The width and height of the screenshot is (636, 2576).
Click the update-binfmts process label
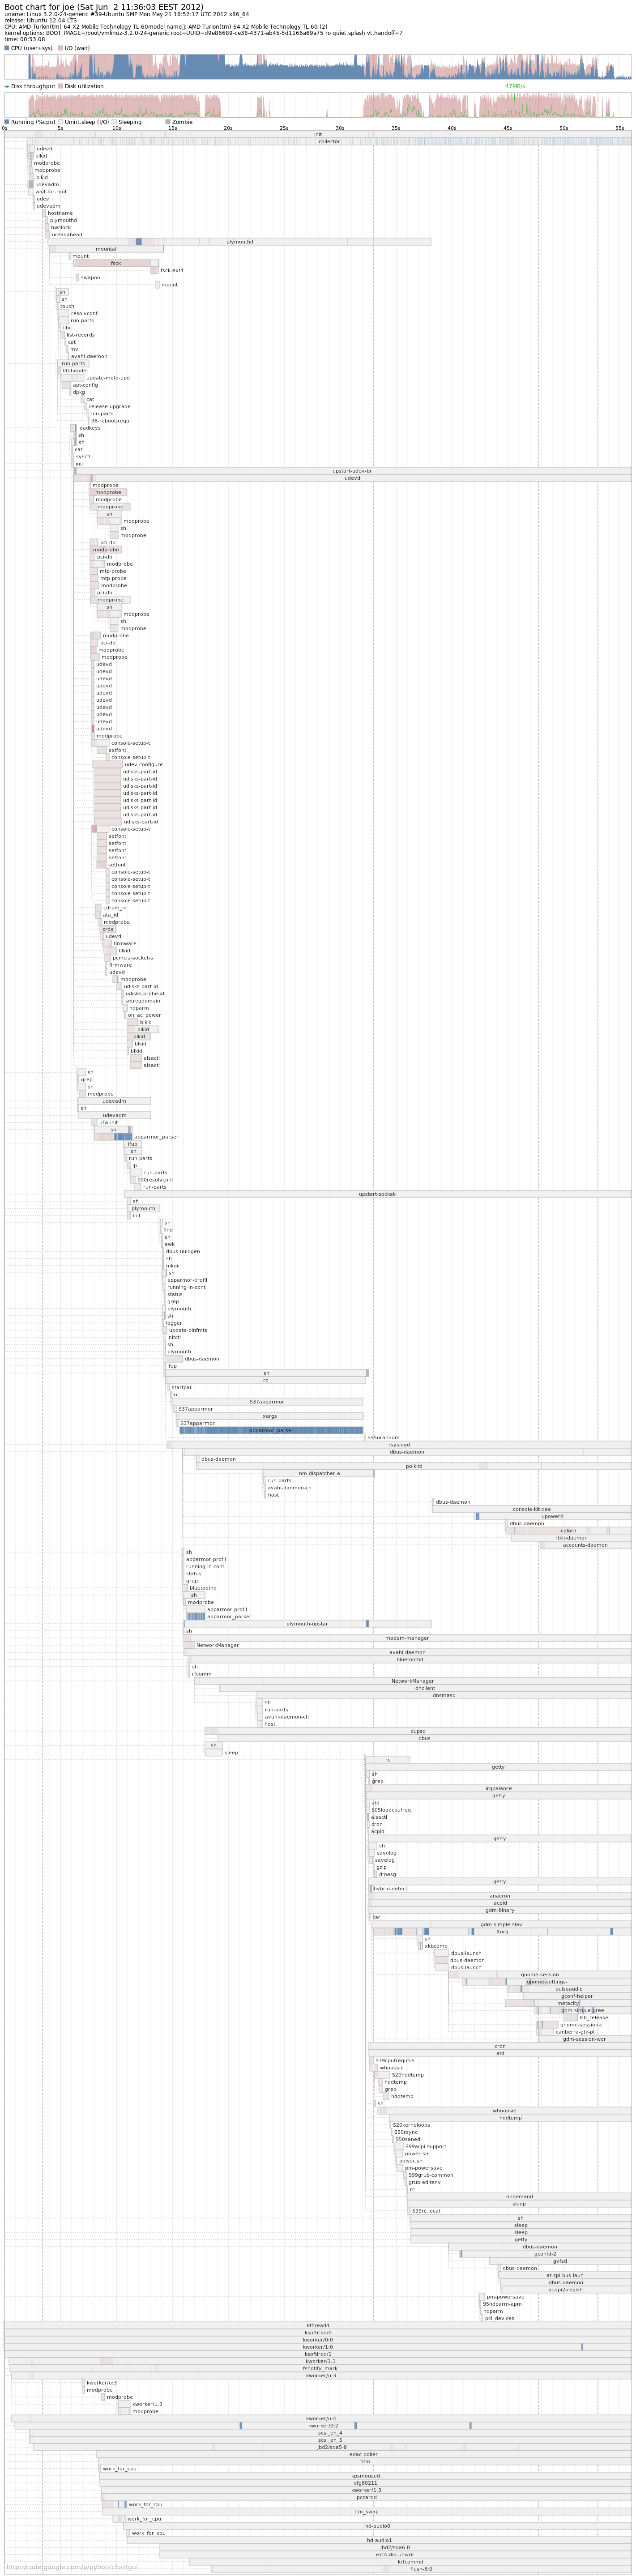(x=188, y=1330)
